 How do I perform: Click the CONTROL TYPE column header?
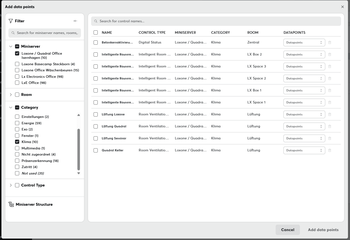click(152, 33)
